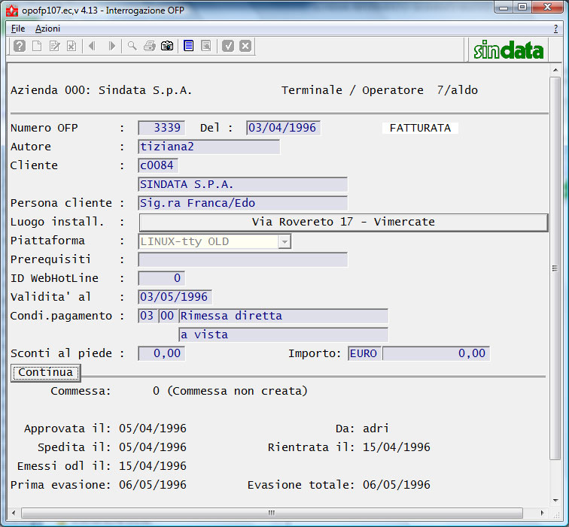Minimize the Interrogazione OFP window

(504, 8)
